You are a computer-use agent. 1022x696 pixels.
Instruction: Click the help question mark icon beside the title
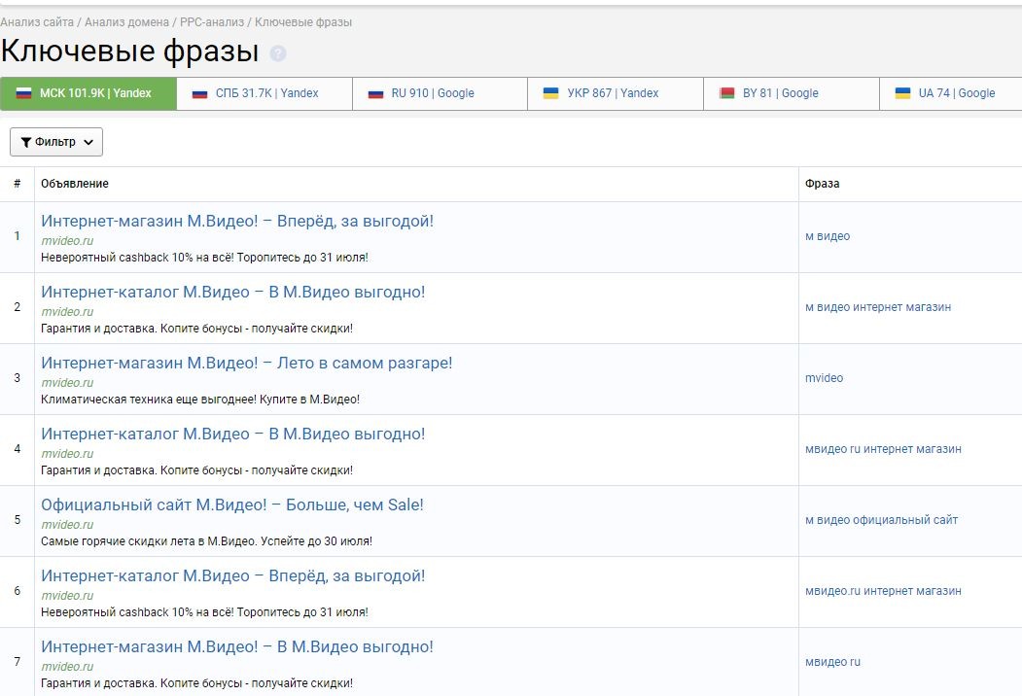(278, 53)
